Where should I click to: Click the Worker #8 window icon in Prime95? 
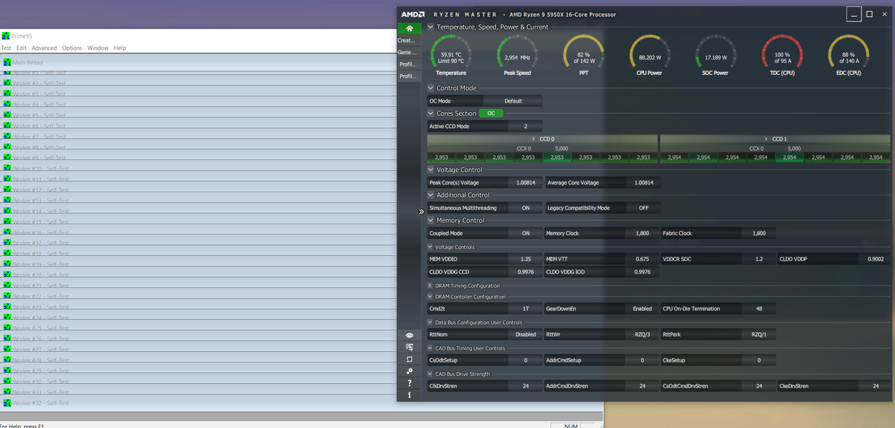tap(7, 148)
